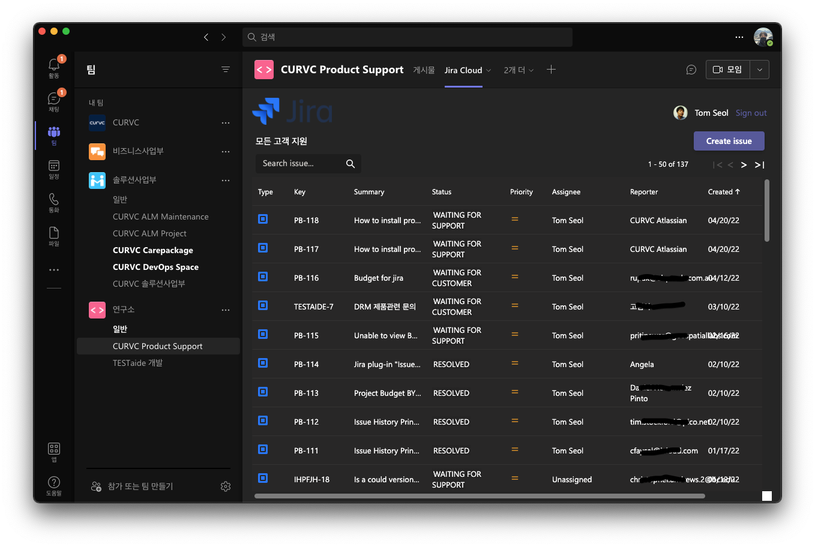Expand the Jira Cloud tab dropdown
This screenshot has height=547, width=815.
(489, 70)
